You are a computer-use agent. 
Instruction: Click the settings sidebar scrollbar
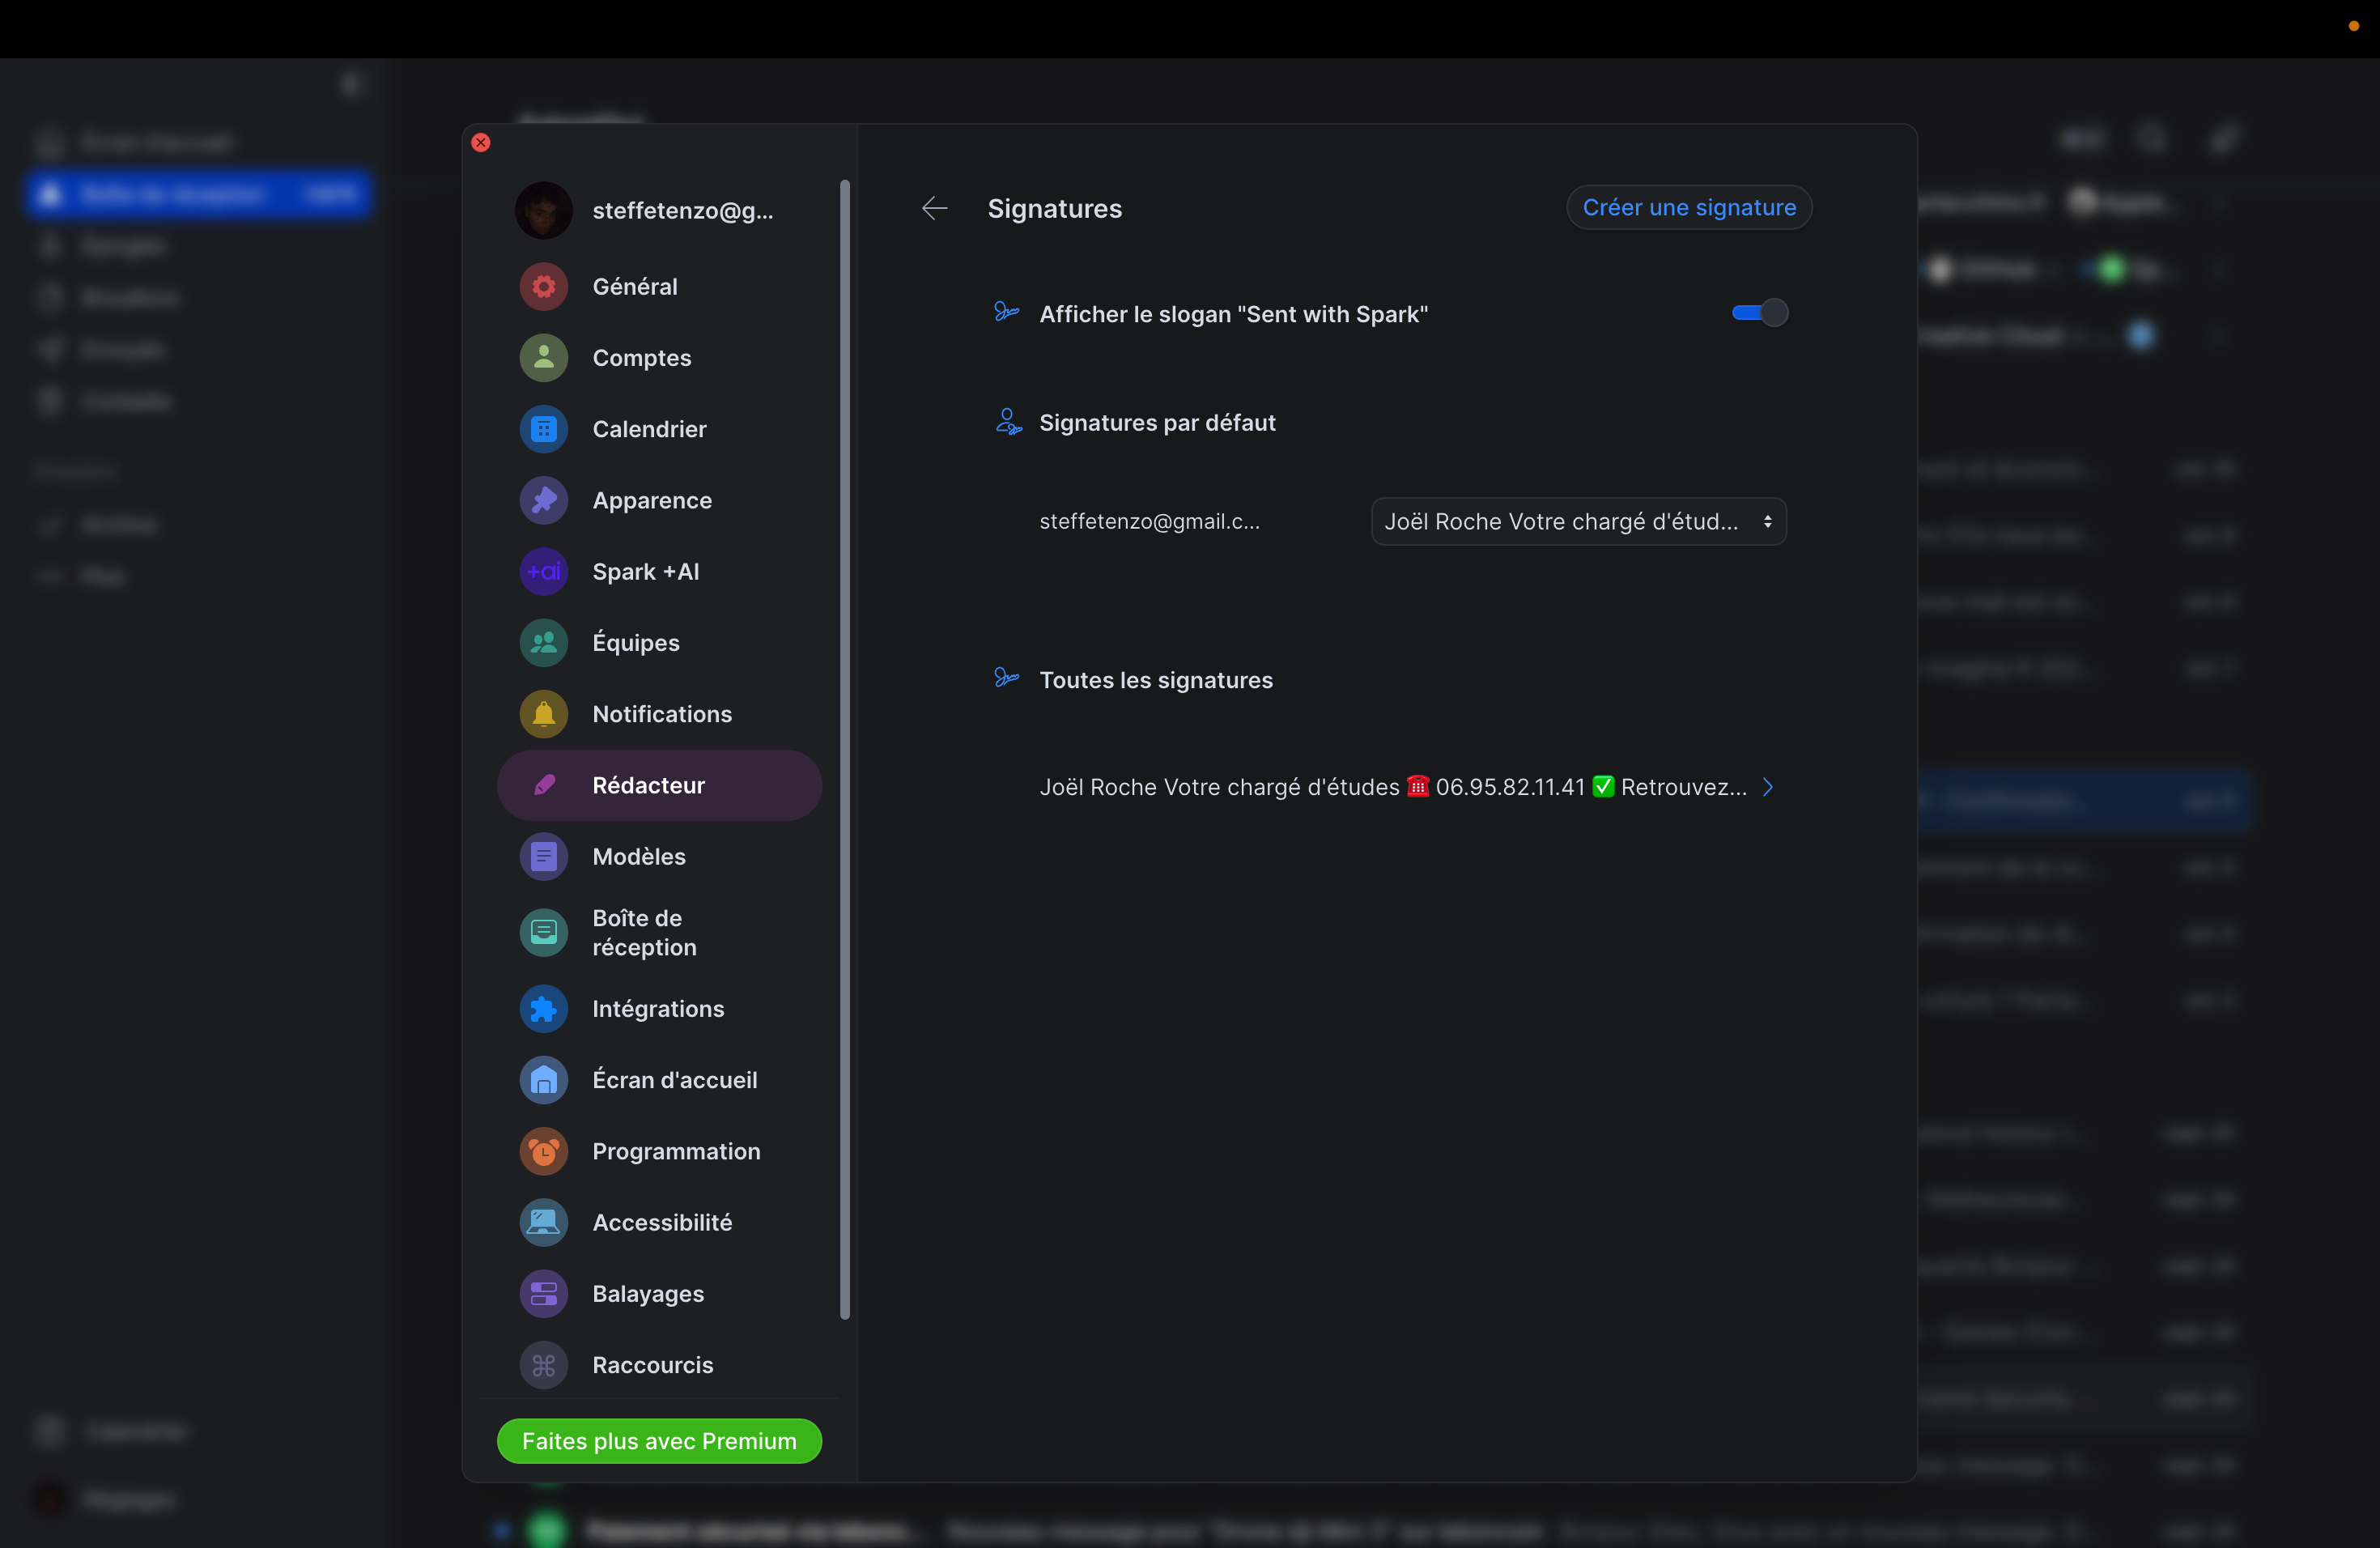click(x=845, y=750)
